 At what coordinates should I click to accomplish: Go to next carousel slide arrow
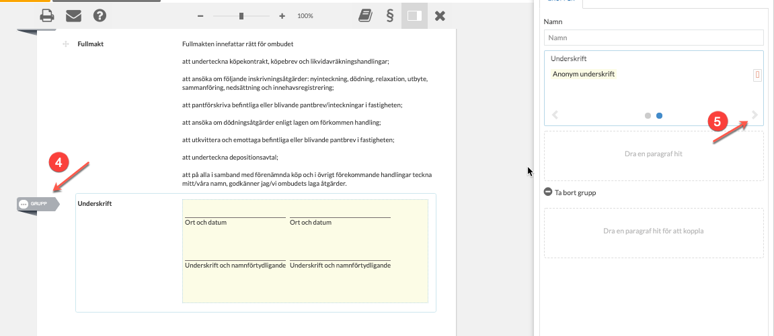pyautogui.click(x=754, y=115)
